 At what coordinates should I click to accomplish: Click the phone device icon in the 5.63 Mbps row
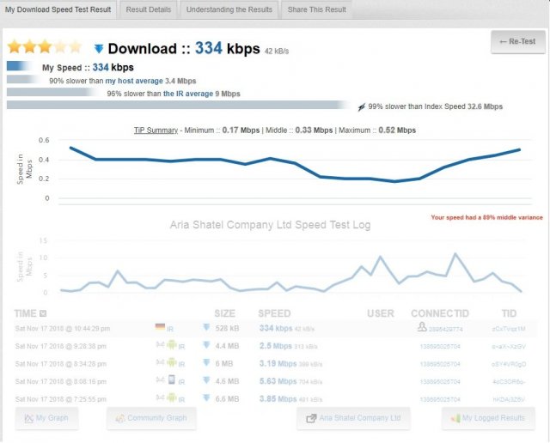click(172, 379)
